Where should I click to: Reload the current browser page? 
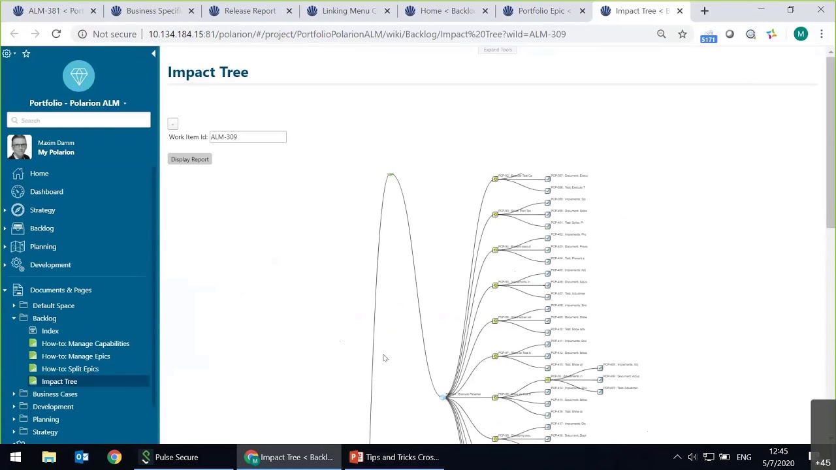pos(56,34)
